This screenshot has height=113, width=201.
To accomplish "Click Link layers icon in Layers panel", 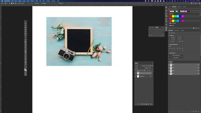I will [138, 104].
